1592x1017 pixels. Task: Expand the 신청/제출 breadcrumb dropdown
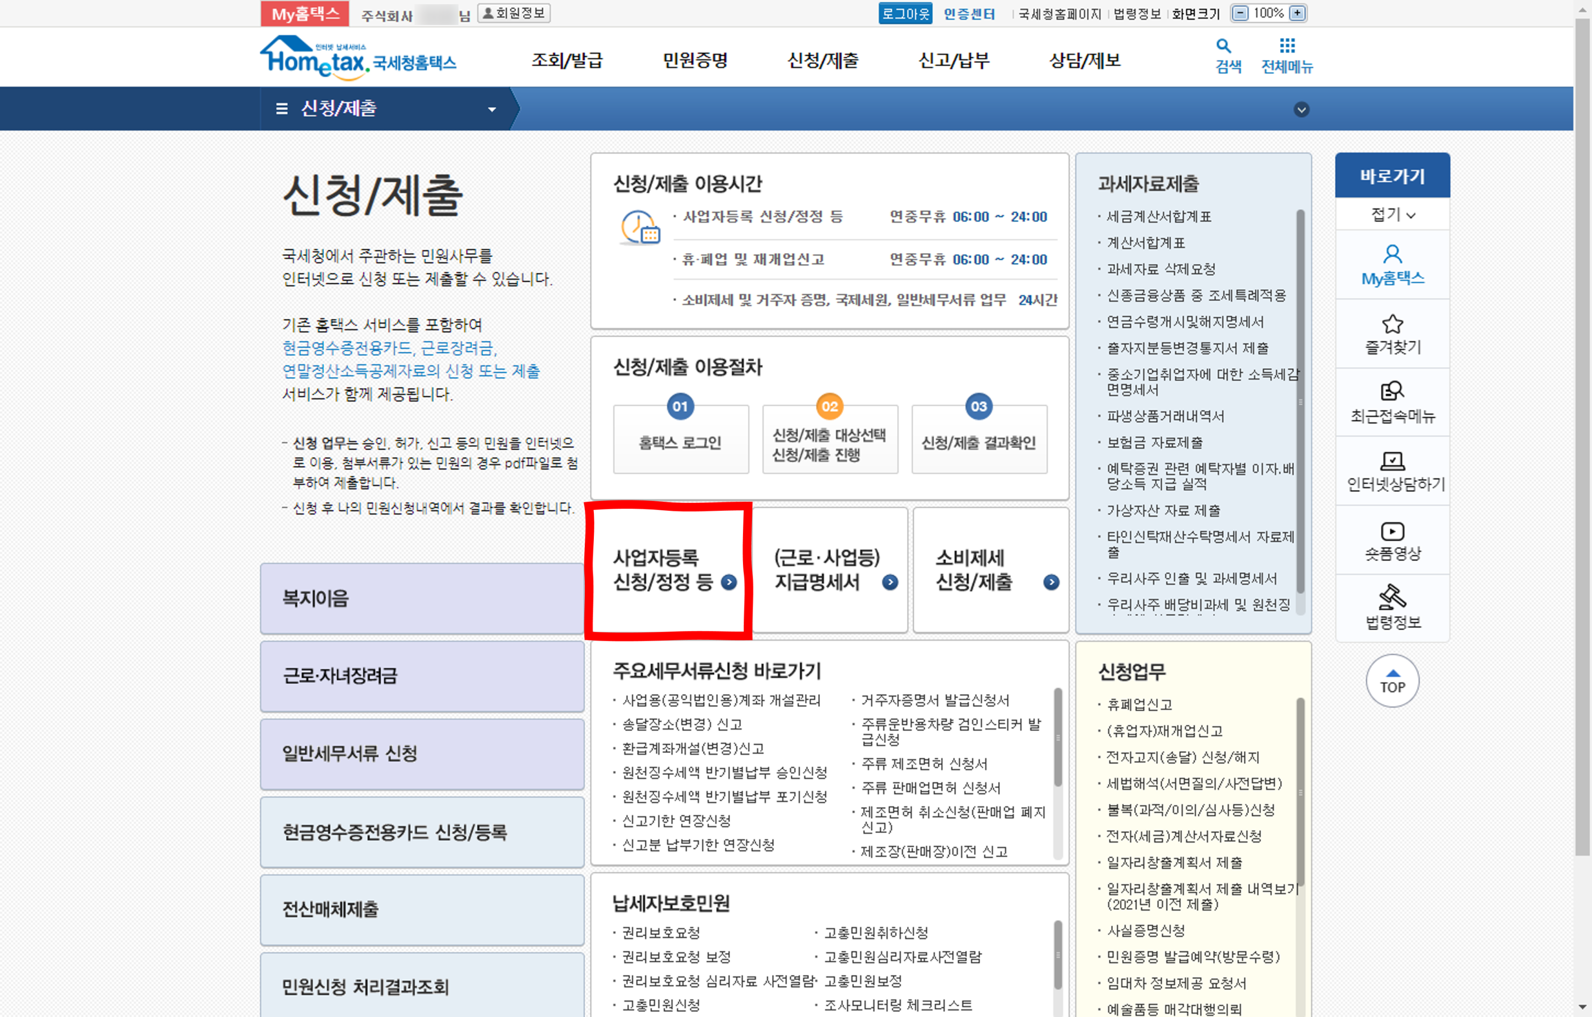[x=491, y=110]
